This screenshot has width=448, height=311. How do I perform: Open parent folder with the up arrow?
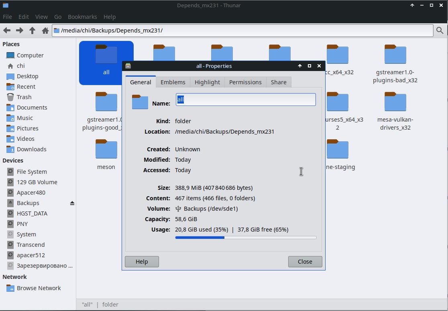click(32, 30)
